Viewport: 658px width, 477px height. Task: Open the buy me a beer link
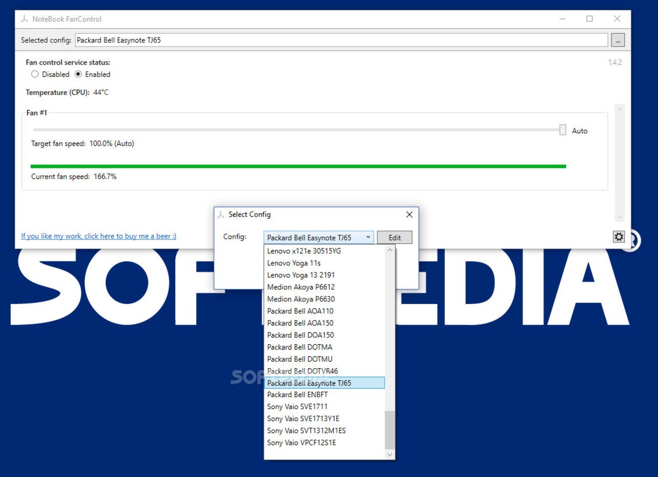(x=98, y=236)
